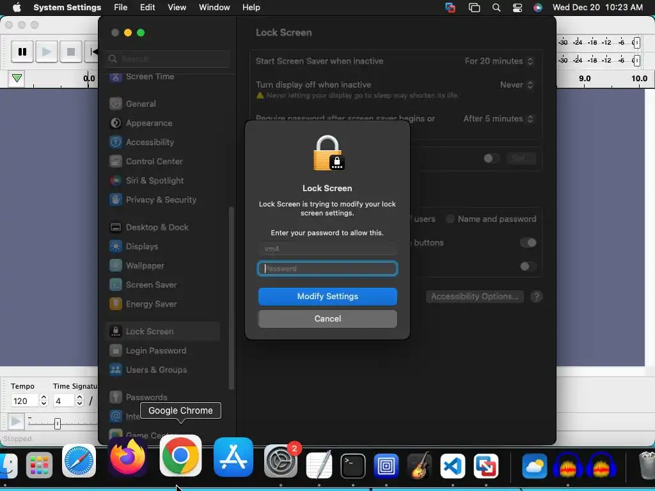Click the help question mark button
Viewport: 655px width, 491px height.
[537, 297]
